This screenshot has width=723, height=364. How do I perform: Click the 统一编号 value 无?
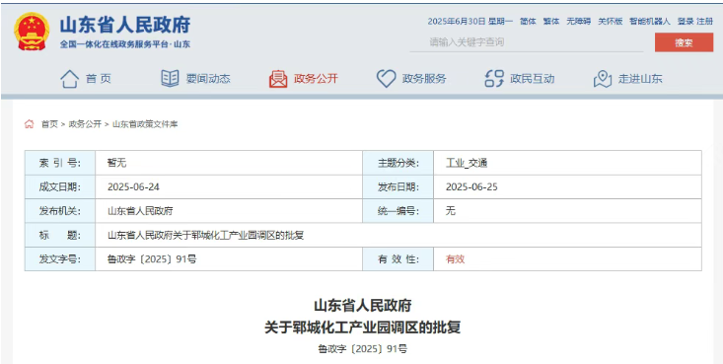[451, 211]
